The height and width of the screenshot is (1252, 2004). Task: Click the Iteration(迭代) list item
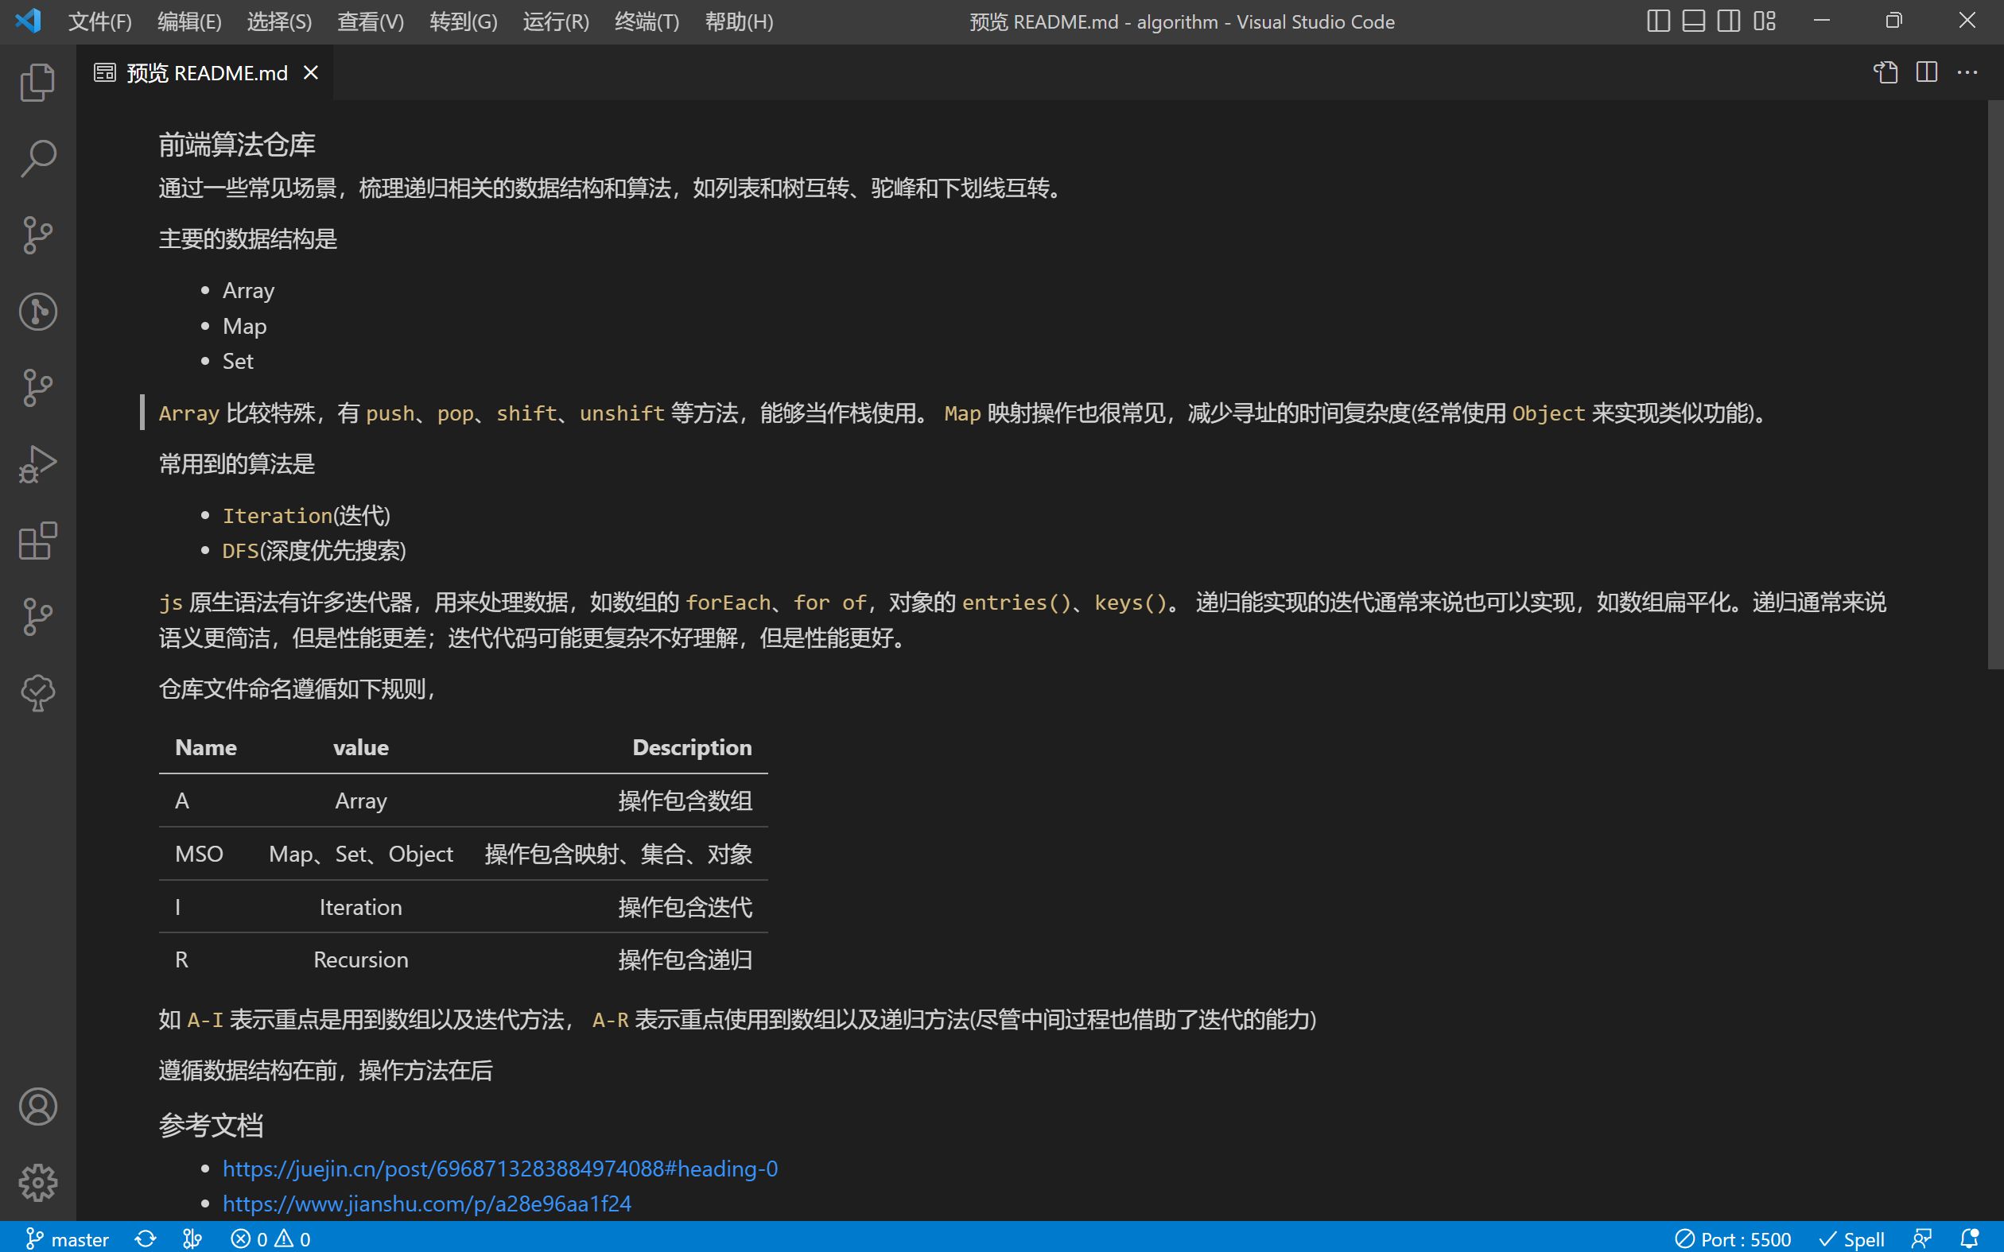pyautogui.click(x=306, y=516)
